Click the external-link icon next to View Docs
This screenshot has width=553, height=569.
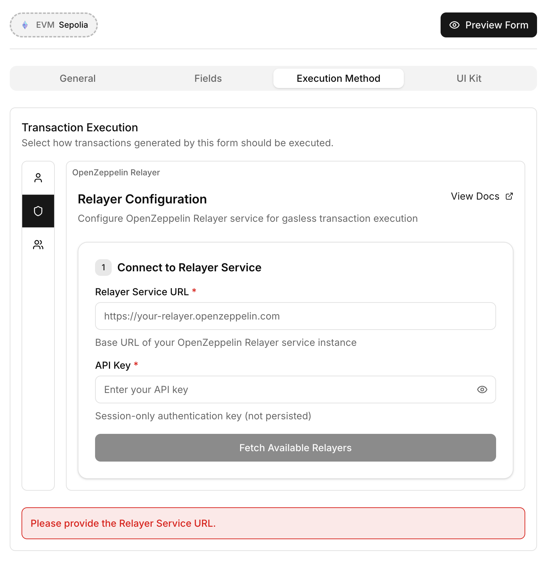pyautogui.click(x=509, y=196)
